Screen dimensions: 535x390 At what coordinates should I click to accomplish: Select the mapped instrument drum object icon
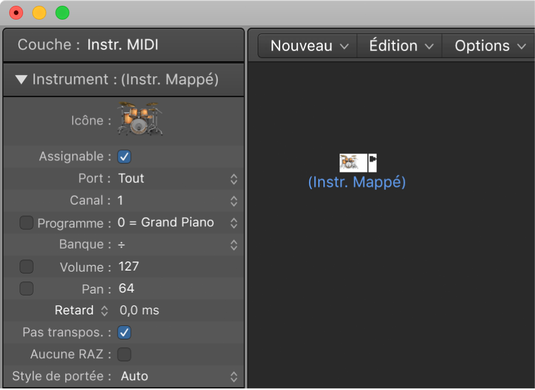[x=352, y=163]
